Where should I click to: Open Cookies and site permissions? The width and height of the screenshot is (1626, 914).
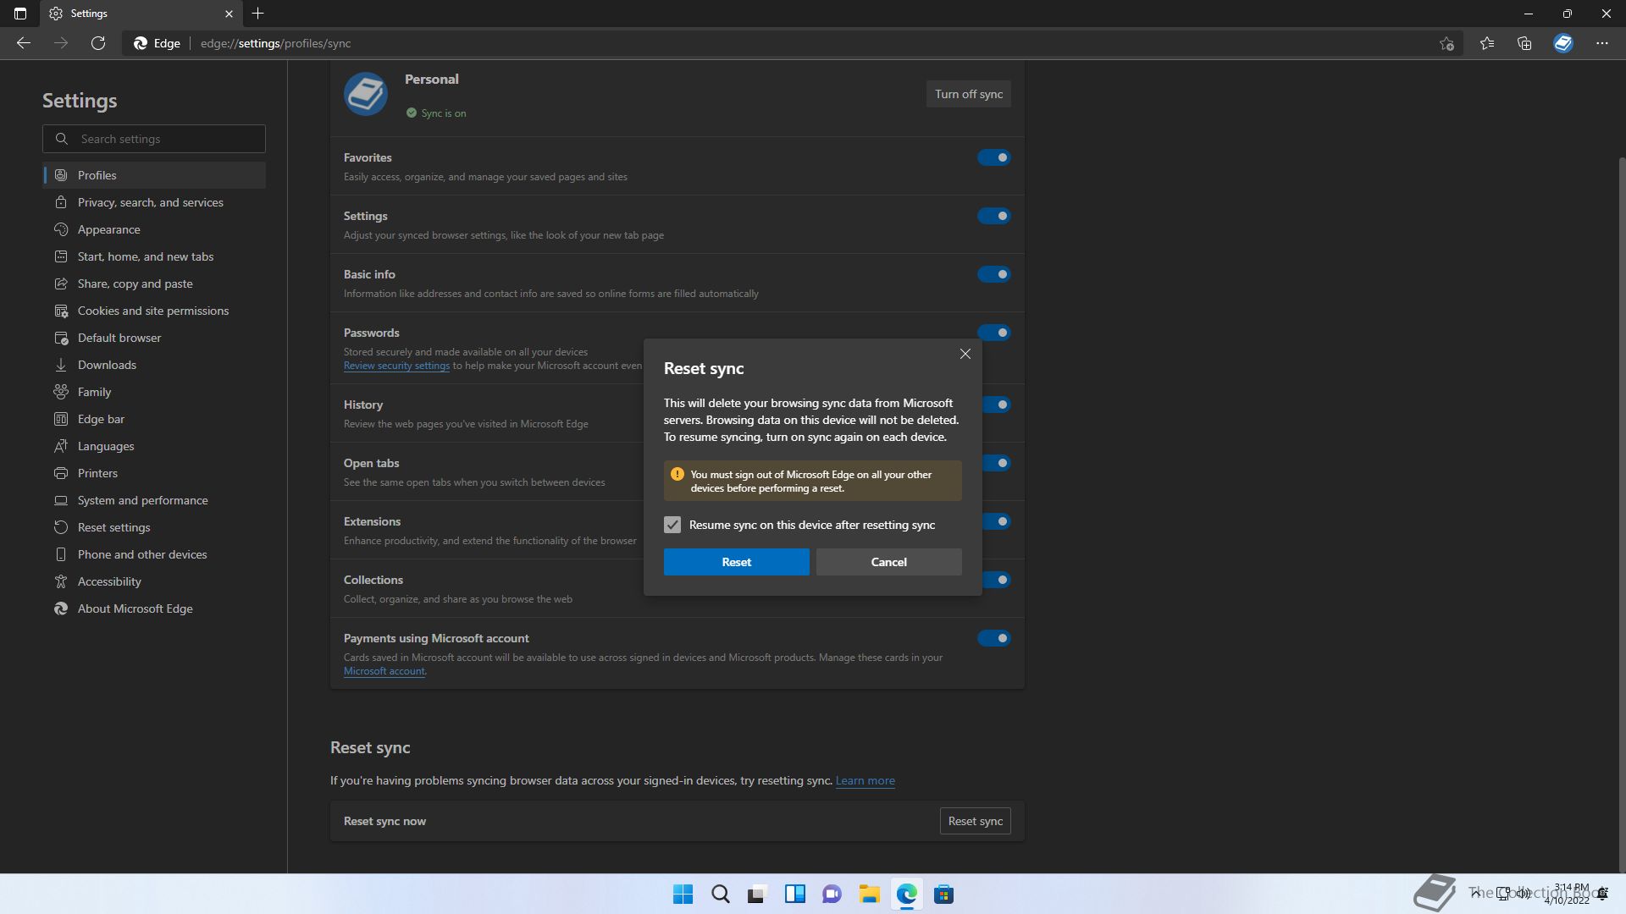pyautogui.click(x=154, y=311)
